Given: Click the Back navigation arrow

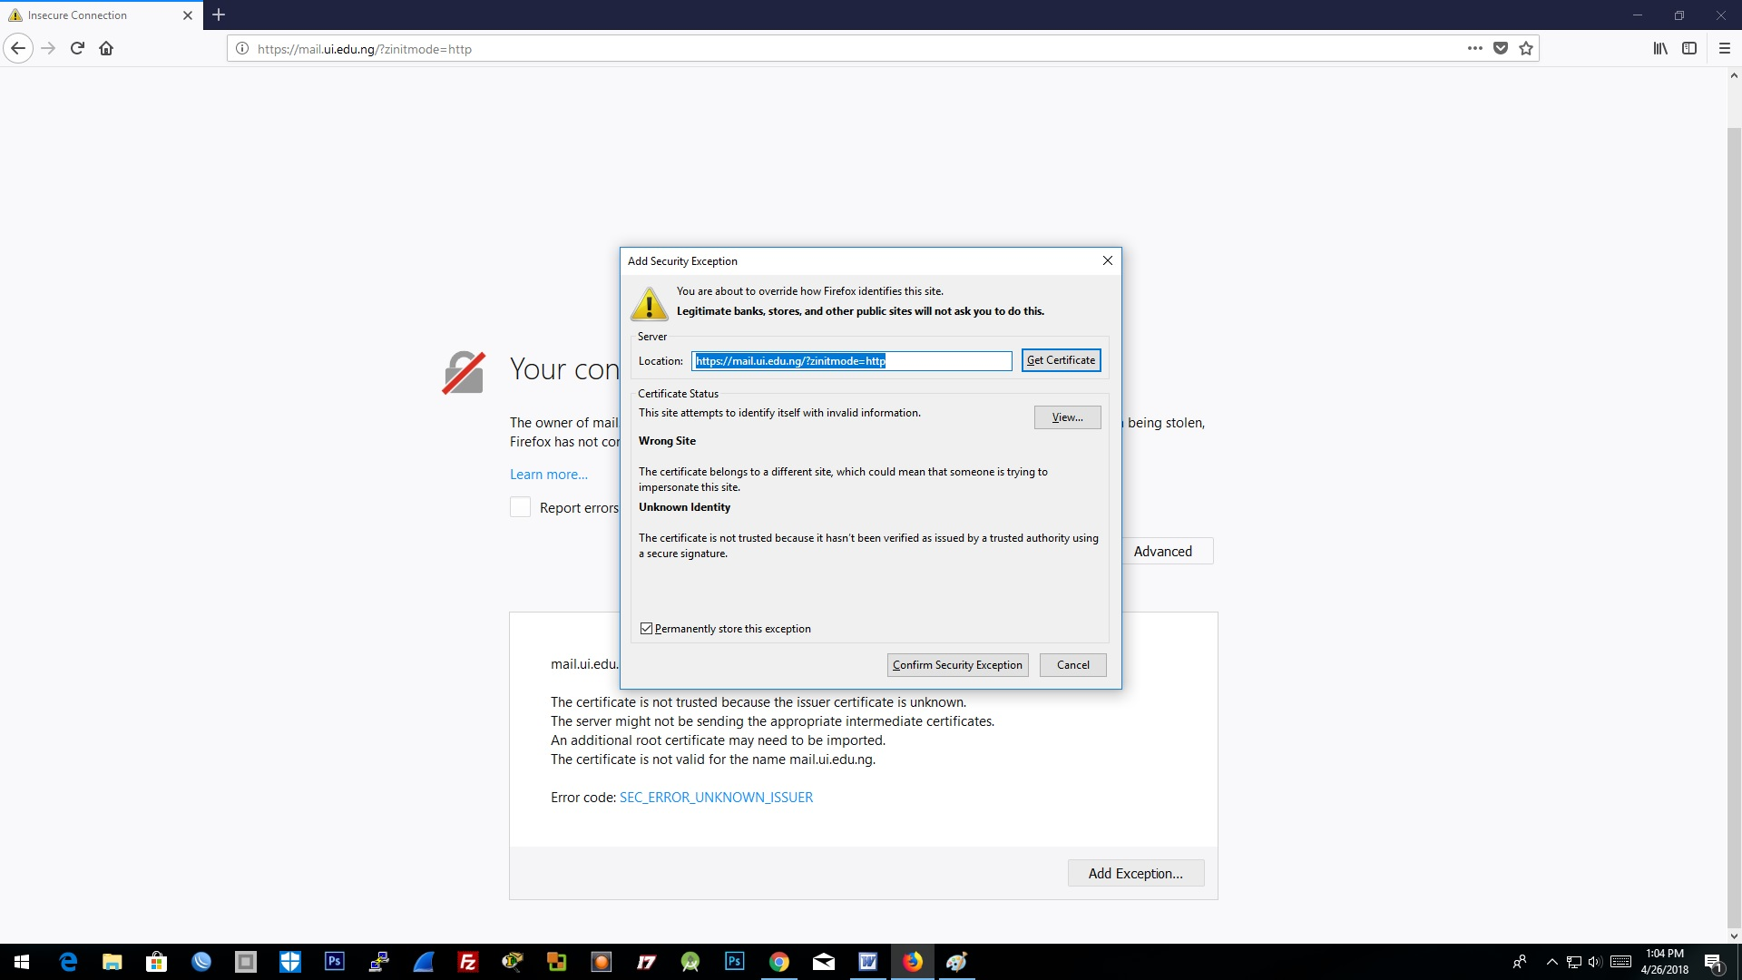Looking at the screenshot, I should pos(18,48).
